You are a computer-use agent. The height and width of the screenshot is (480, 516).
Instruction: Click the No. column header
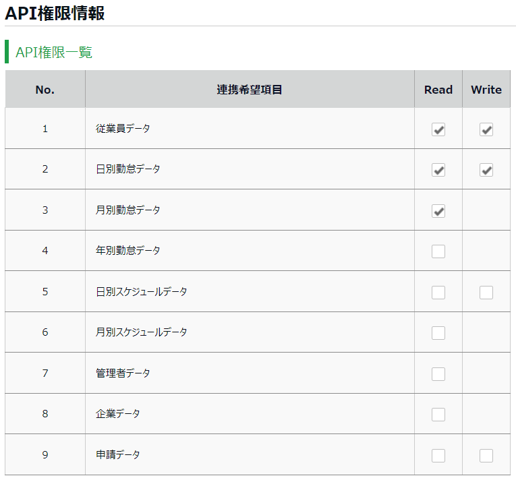[45, 90]
